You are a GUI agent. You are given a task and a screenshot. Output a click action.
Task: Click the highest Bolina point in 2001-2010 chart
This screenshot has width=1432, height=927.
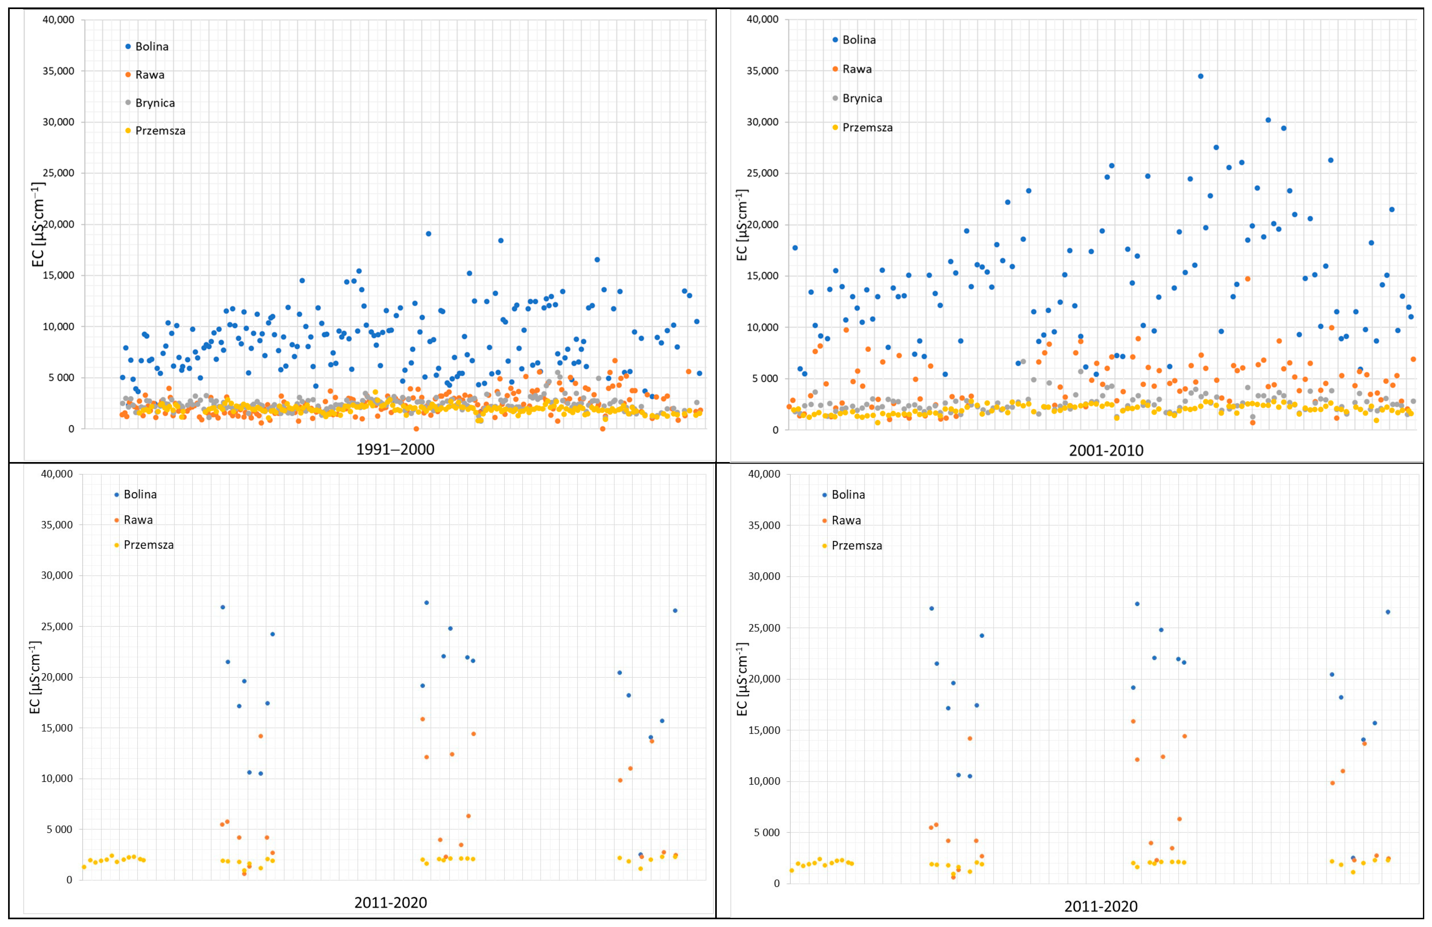1200,76
